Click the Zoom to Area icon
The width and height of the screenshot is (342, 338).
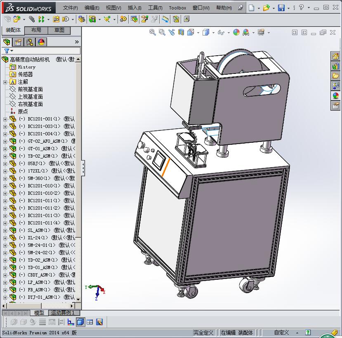pos(162,33)
